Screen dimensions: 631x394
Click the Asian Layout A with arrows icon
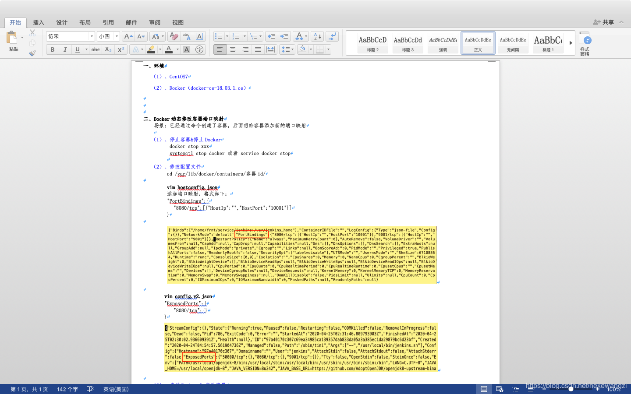tap(299, 36)
